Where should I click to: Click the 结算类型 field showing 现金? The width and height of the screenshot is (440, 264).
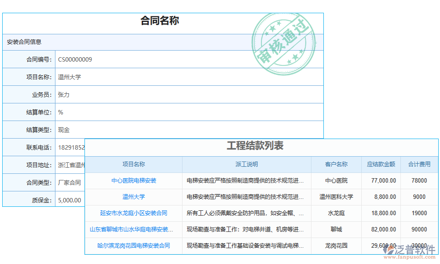tap(63, 129)
